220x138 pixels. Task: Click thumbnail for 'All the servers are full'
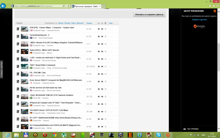pos(24,89)
